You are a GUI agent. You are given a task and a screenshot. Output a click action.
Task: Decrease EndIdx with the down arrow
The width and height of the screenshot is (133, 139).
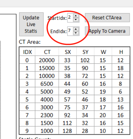[76, 33]
